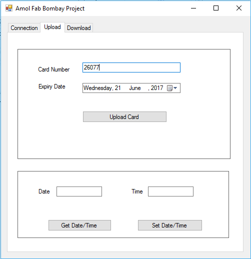251x259 pixels.
Task: Close the Amol Fab Bombay Project window
Action: click(x=239, y=8)
